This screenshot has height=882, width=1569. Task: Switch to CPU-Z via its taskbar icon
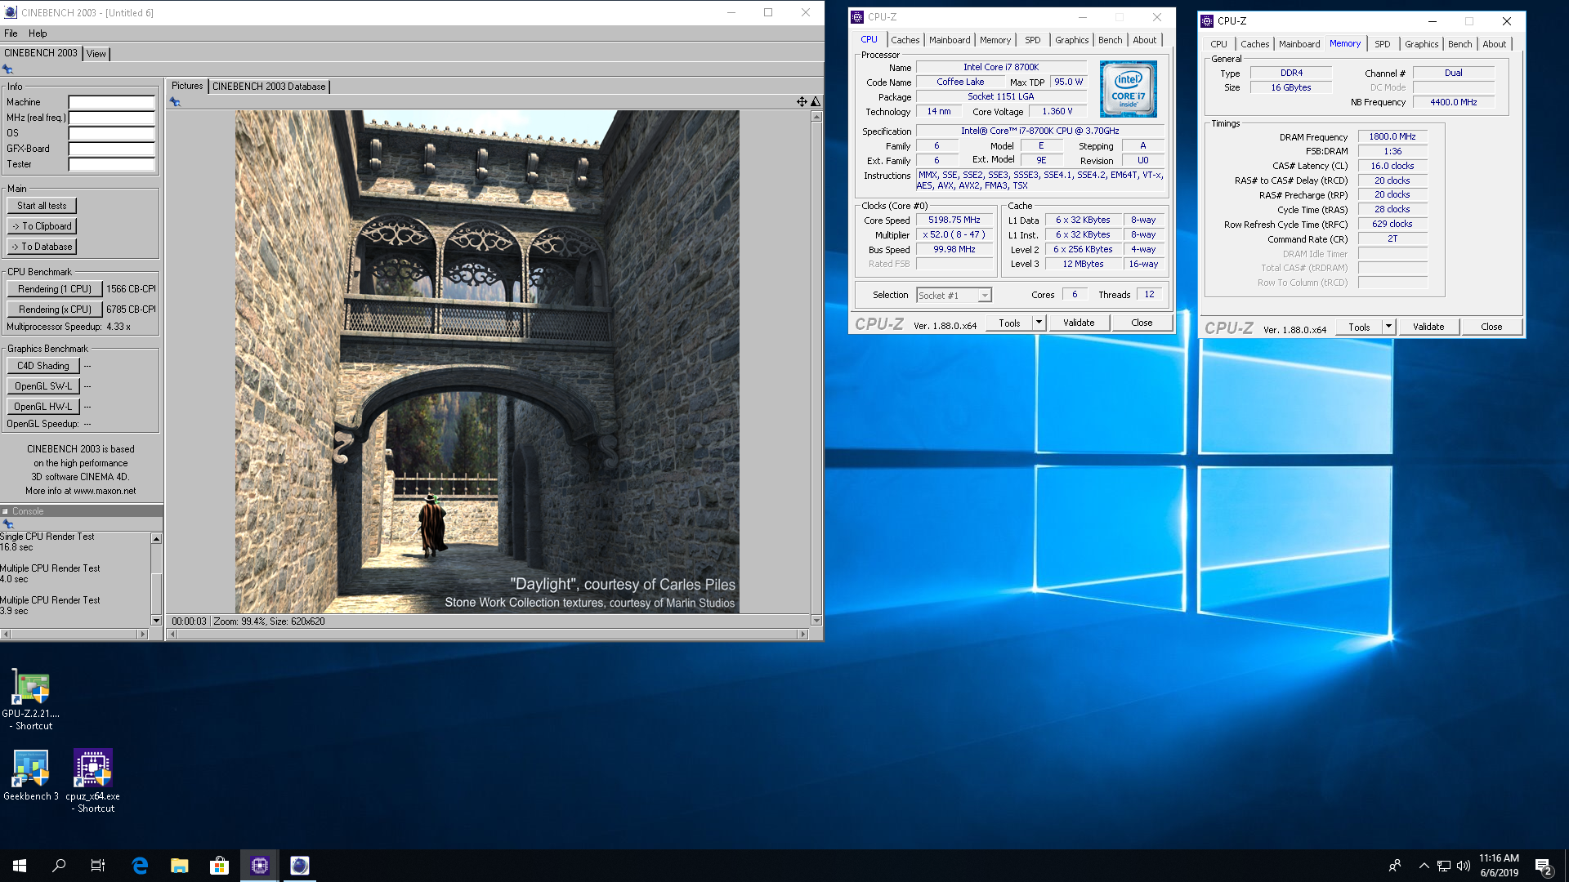(x=260, y=866)
